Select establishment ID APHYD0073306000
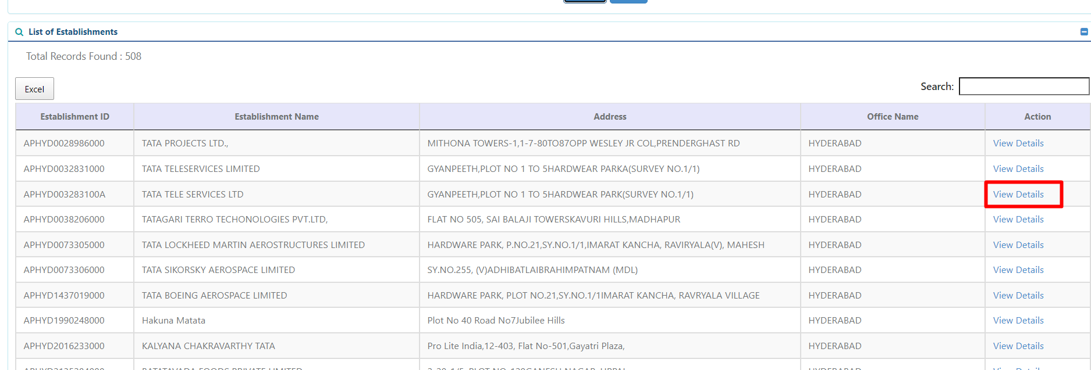 [x=64, y=270]
